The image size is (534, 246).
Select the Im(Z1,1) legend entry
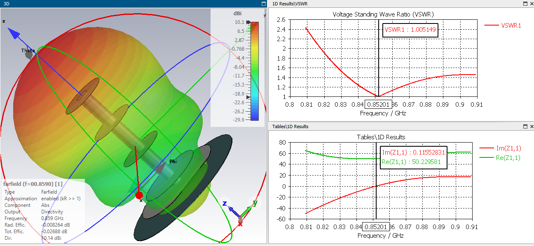500,148
